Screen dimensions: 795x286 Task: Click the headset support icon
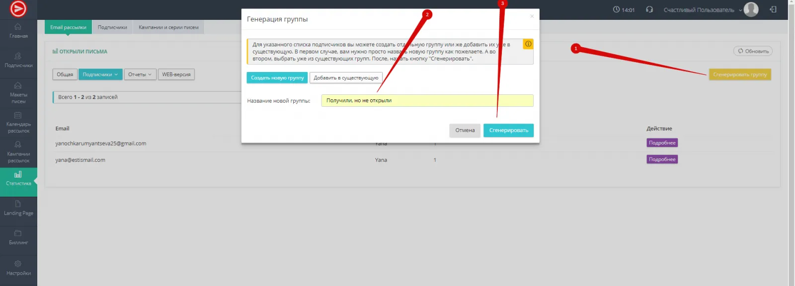tap(649, 9)
